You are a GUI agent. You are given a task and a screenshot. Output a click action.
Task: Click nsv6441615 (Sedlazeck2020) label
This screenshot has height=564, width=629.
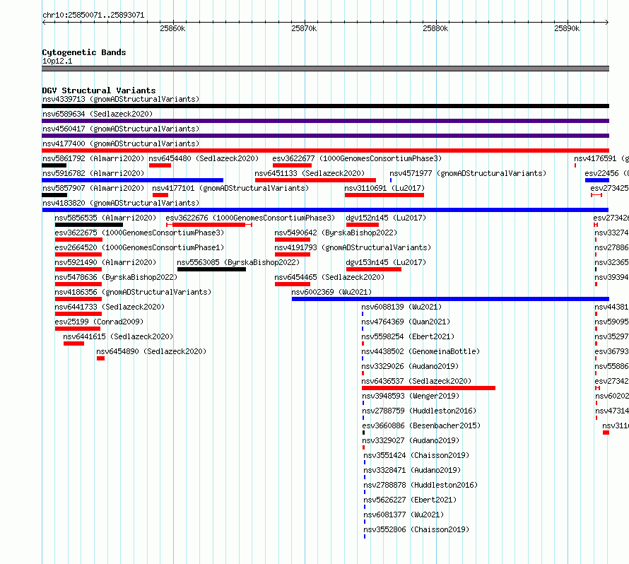point(118,336)
